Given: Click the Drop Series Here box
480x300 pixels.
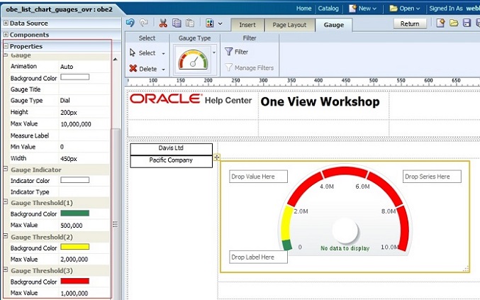Looking at the screenshot, I should [x=432, y=177].
